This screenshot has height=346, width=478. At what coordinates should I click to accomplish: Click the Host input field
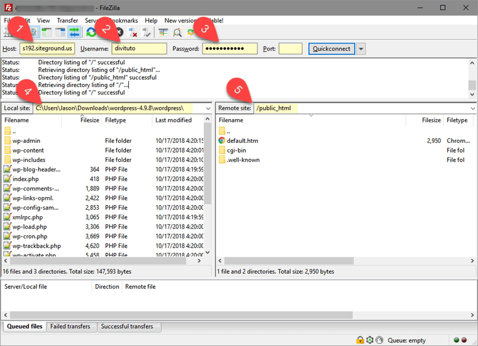[47, 48]
